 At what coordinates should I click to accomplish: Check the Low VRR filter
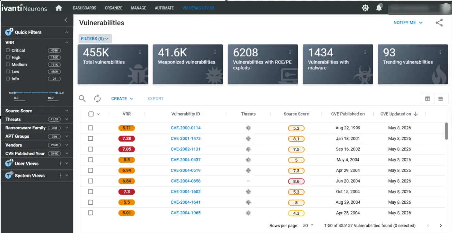[x=8, y=72]
